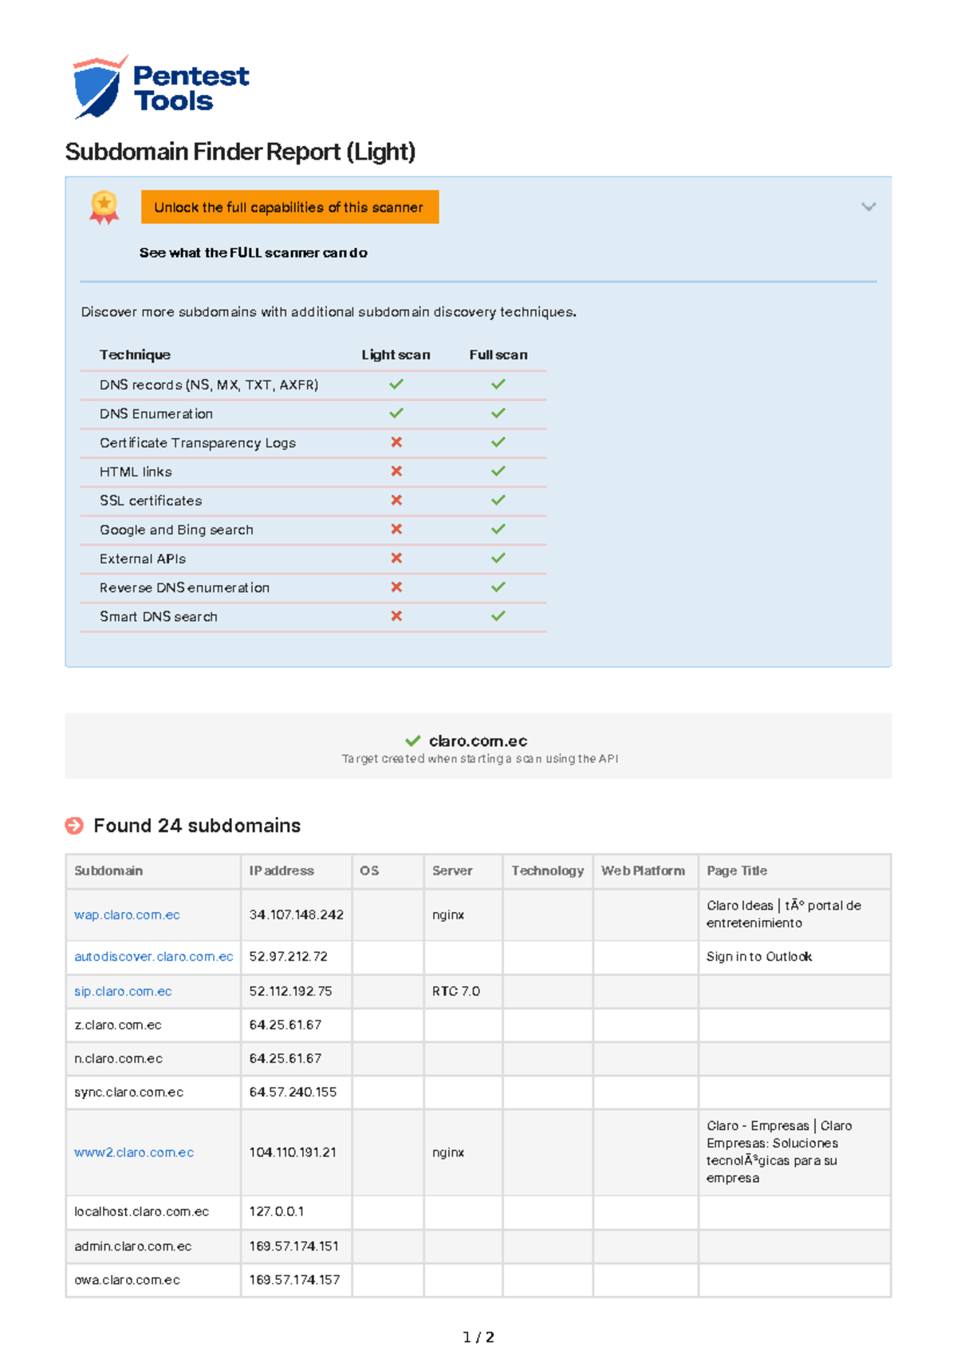Click Light scan checkmark for DNS records row
The height and width of the screenshot is (1355, 957).
click(396, 385)
